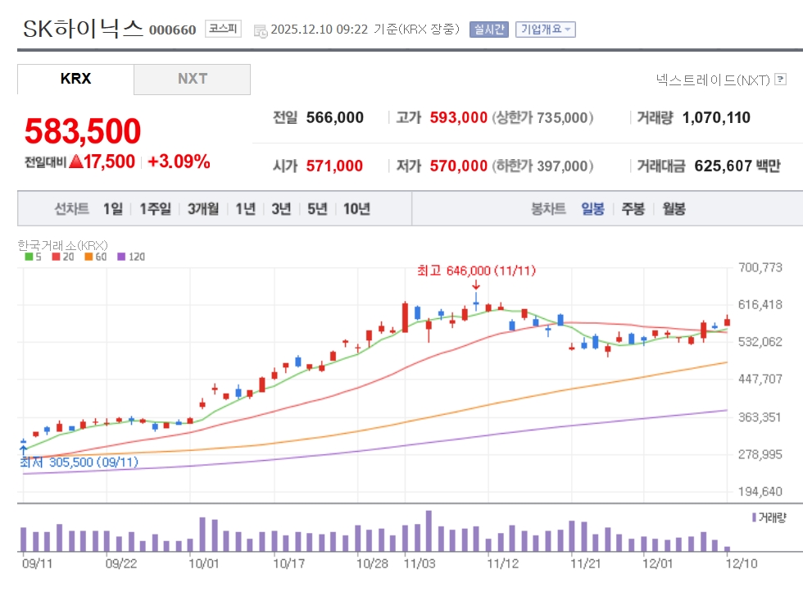Toggle the 20-day moving average legend

pyautogui.click(x=61, y=257)
